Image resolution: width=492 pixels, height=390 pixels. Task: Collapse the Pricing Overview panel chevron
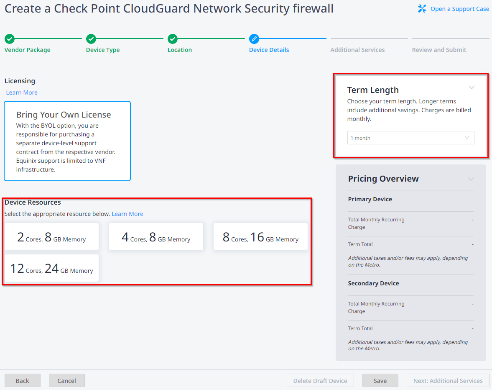click(x=471, y=179)
